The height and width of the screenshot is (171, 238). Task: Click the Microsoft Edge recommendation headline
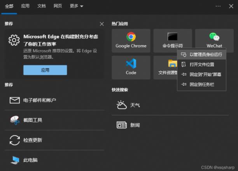tap(61, 40)
